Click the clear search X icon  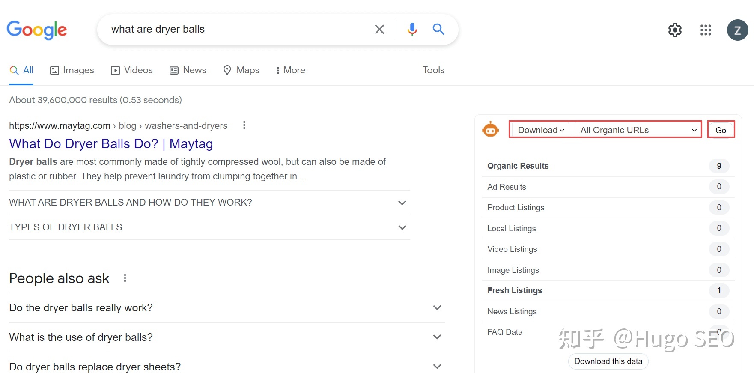[x=379, y=29]
